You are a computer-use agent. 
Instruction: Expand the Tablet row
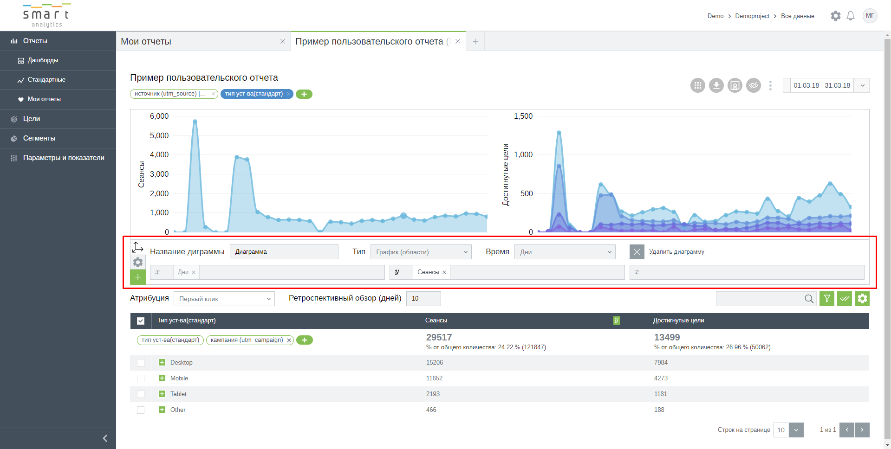162,394
